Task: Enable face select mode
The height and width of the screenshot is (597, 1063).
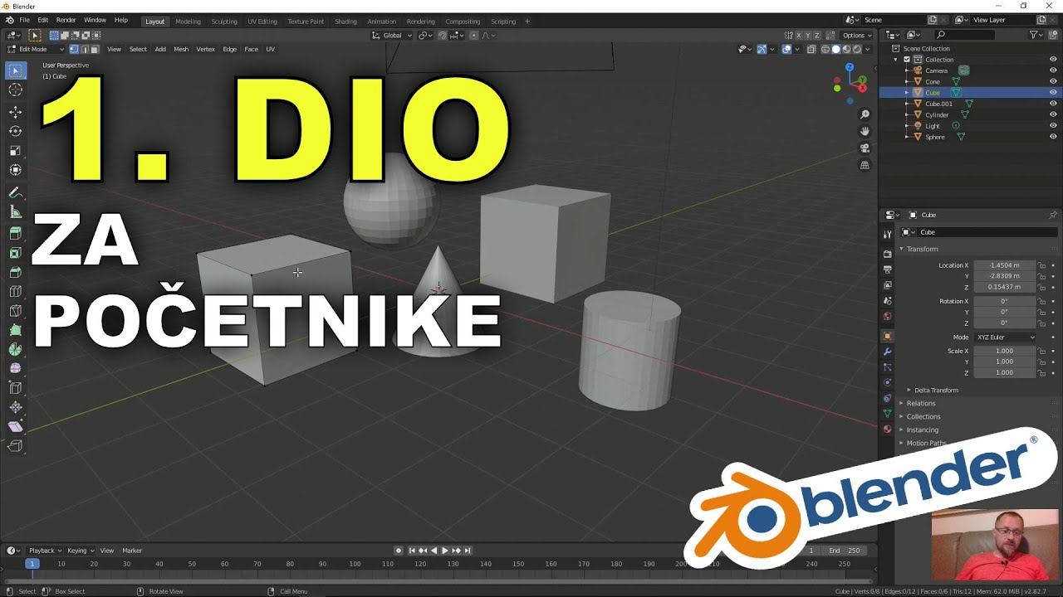Action: [94, 49]
